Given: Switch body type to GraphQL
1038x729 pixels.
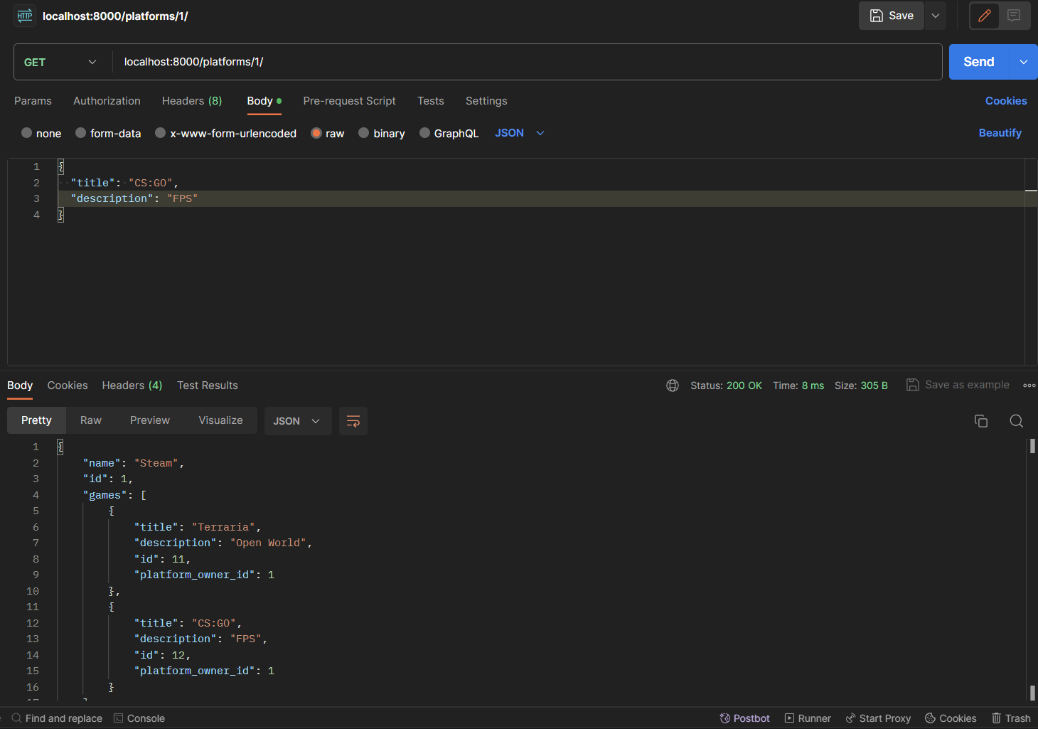Looking at the screenshot, I should pos(449,133).
